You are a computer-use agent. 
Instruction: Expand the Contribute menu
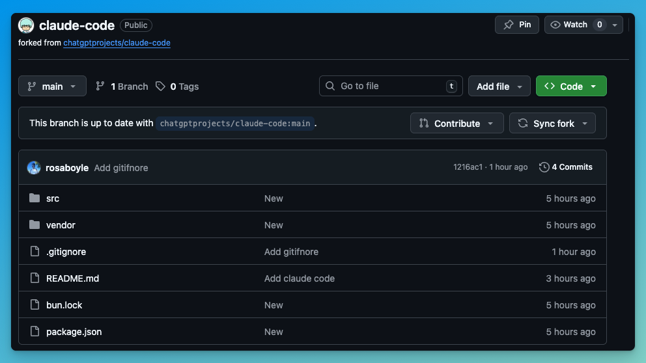click(x=456, y=124)
